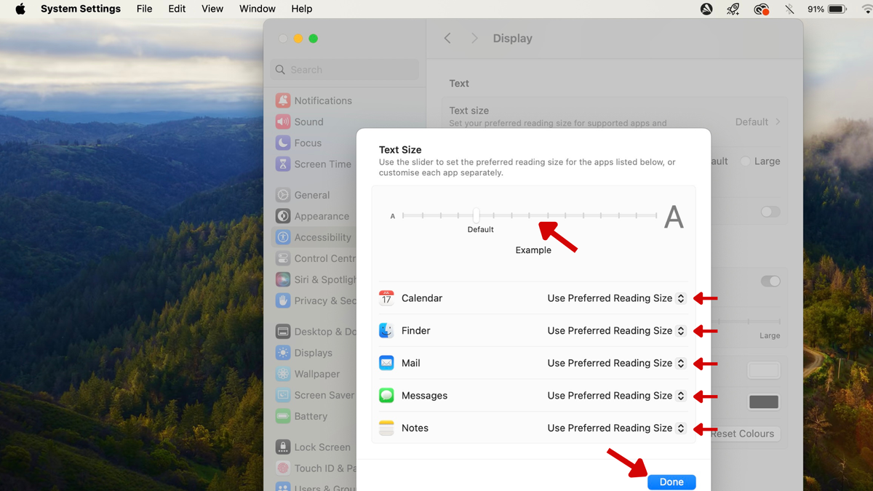Click the Mail app icon
Screen dimensions: 873x491
click(x=386, y=363)
